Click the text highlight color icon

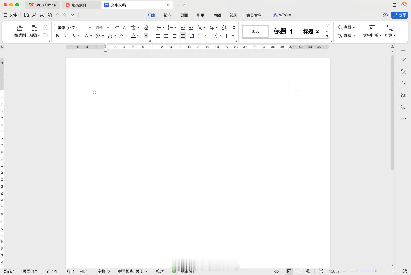tap(122, 36)
